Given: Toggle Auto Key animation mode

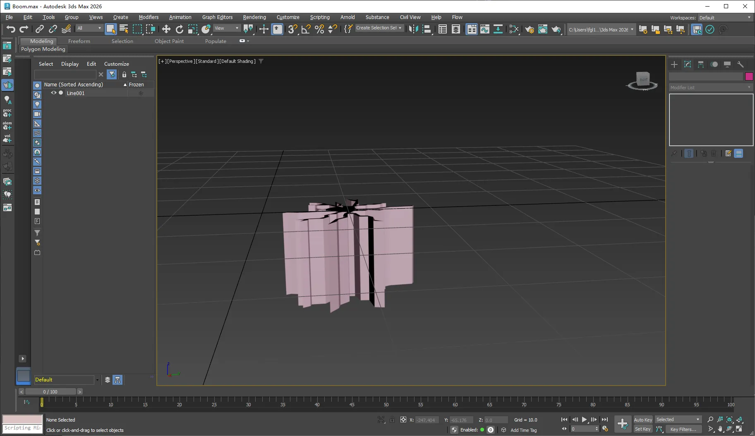Looking at the screenshot, I should (642, 419).
